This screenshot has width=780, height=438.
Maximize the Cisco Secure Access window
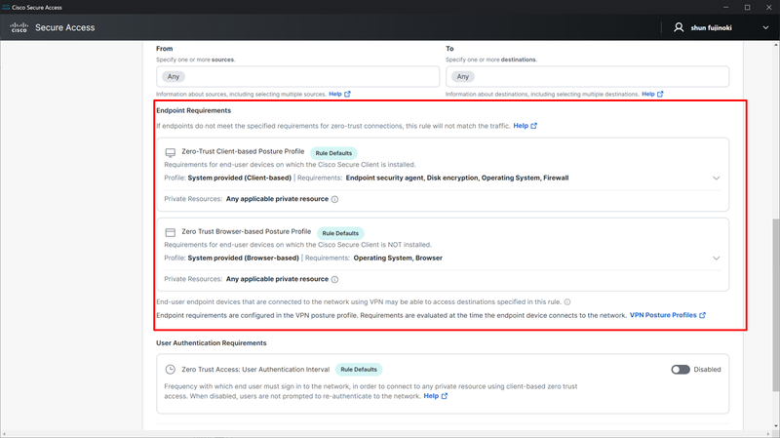(747, 7)
